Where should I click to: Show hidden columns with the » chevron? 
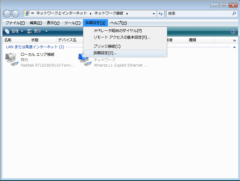pyautogui.click(x=234, y=40)
